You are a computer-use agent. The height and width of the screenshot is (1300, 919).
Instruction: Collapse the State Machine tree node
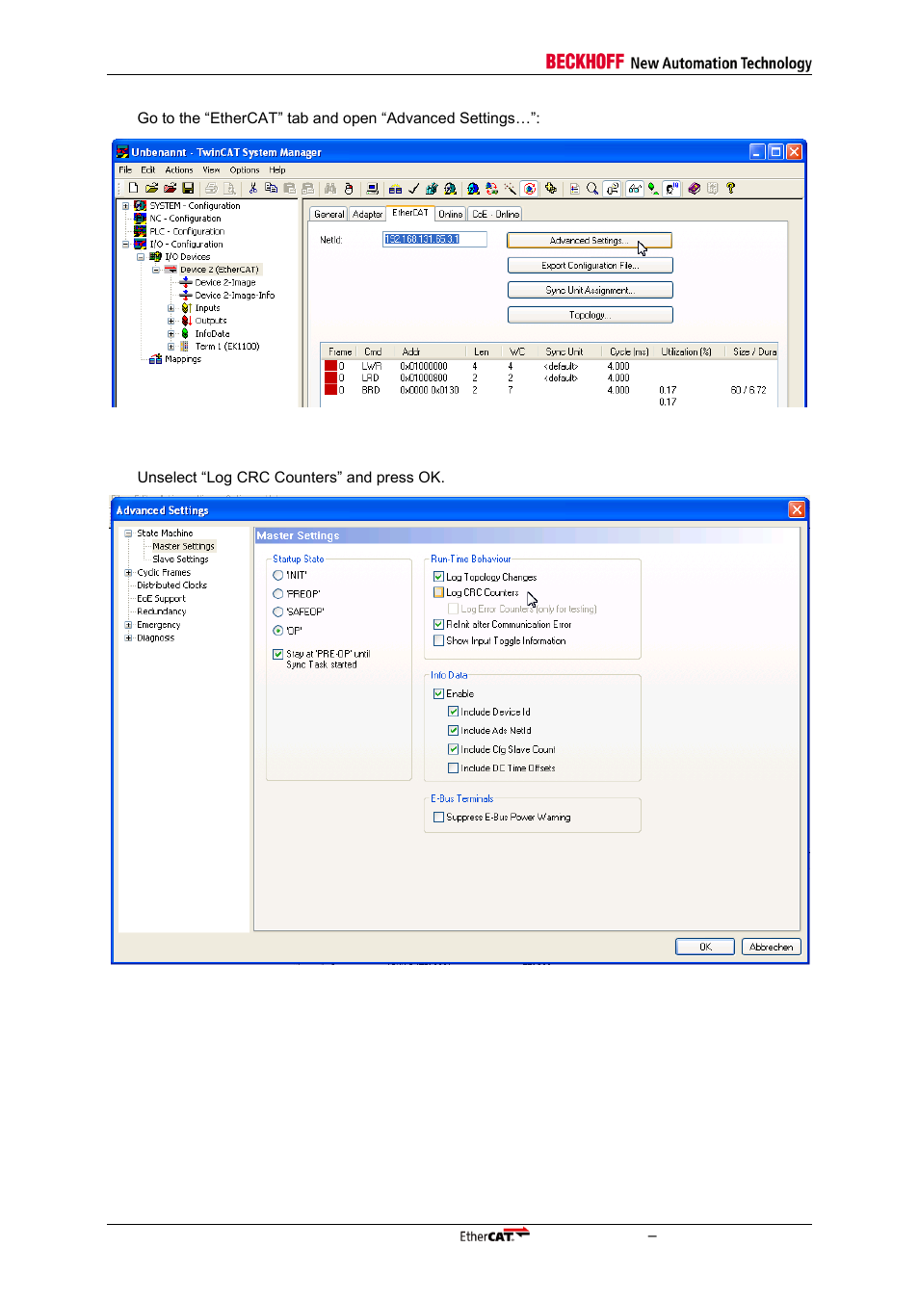pos(128,533)
